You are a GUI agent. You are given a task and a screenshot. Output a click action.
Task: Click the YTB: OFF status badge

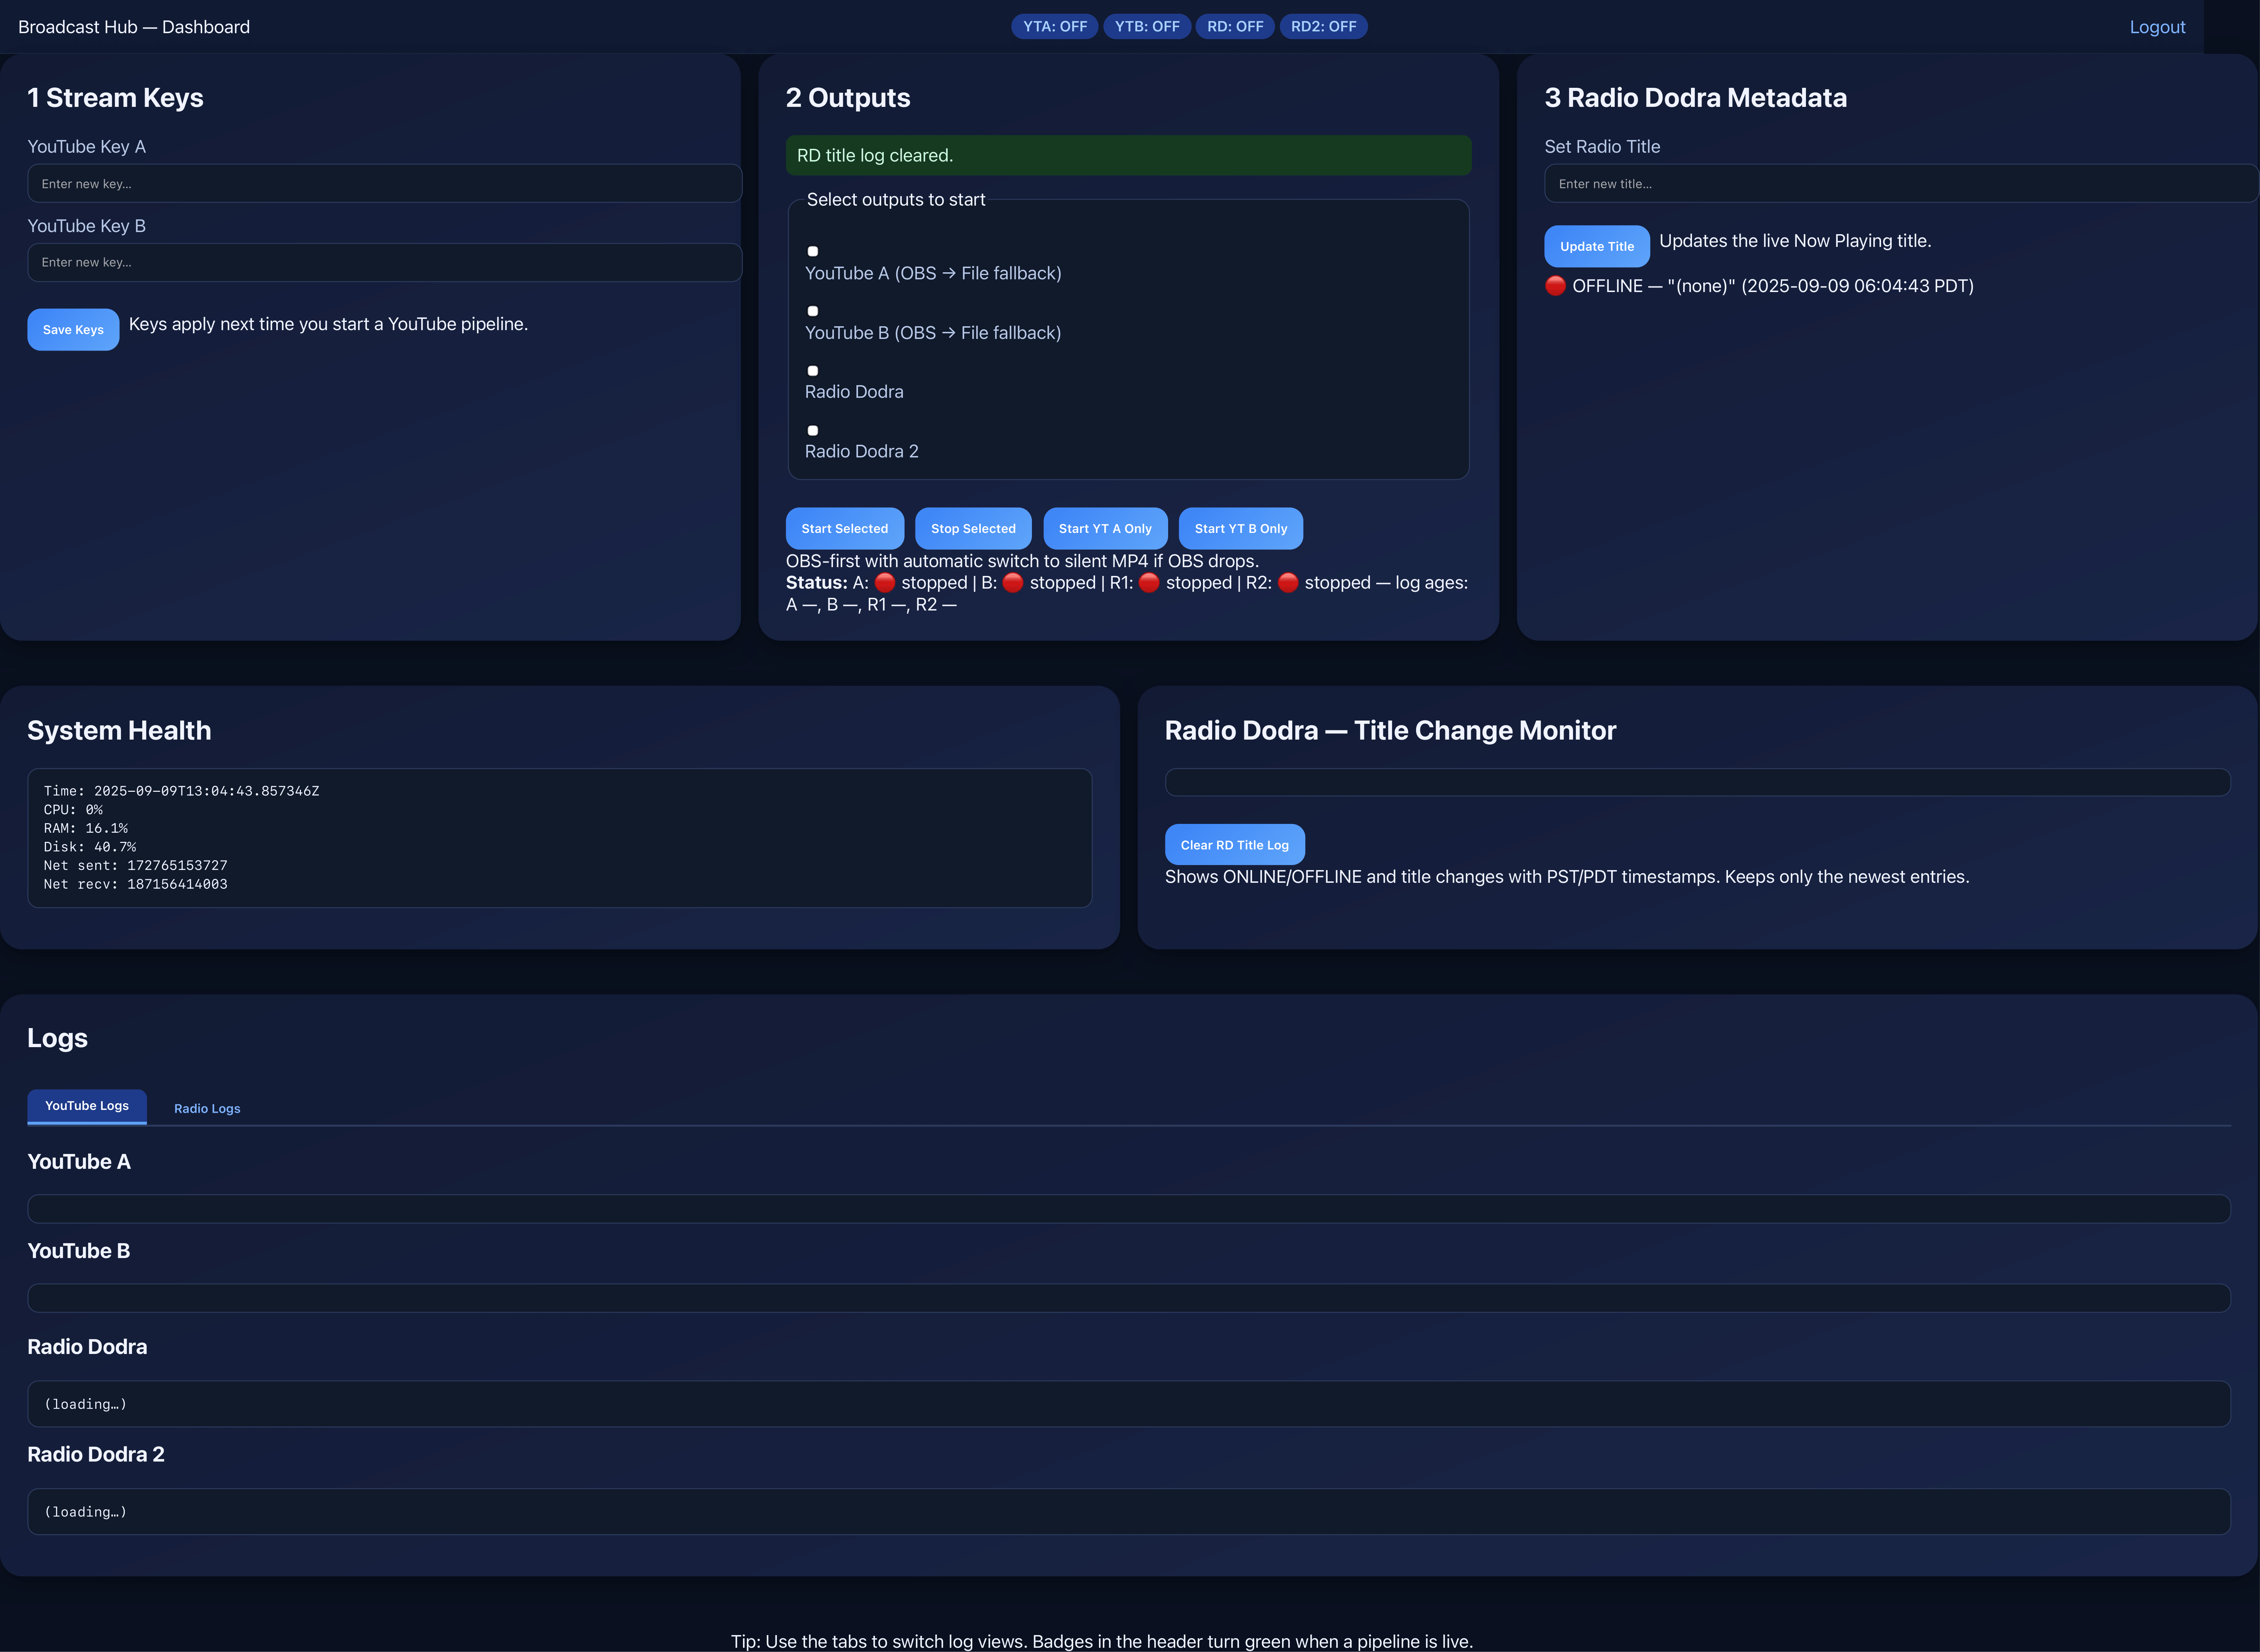(1147, 27)
